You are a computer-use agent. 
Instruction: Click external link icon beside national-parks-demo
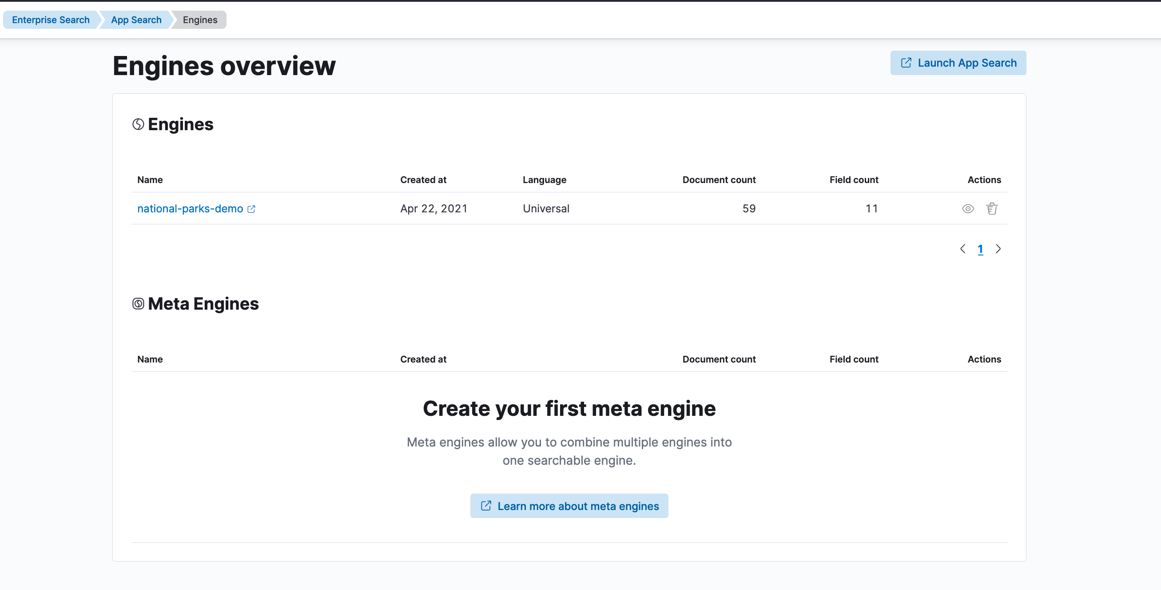[251, 209]
